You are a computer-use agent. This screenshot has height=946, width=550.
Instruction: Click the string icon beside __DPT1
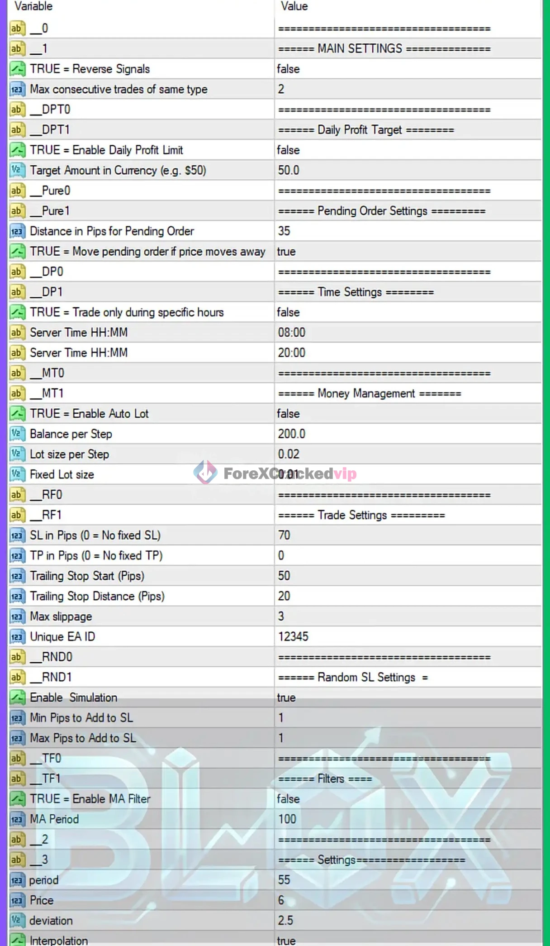(x=17, y=130)
